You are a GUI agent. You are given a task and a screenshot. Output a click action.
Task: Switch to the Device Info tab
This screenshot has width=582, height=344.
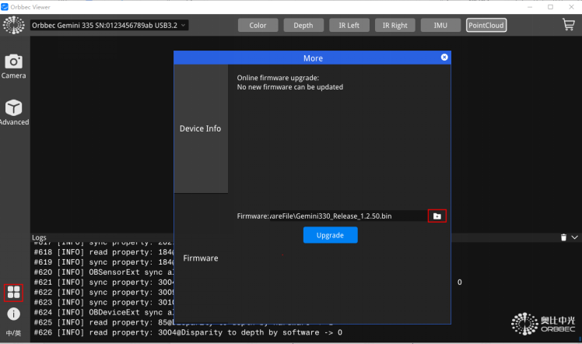coord(201,128)
